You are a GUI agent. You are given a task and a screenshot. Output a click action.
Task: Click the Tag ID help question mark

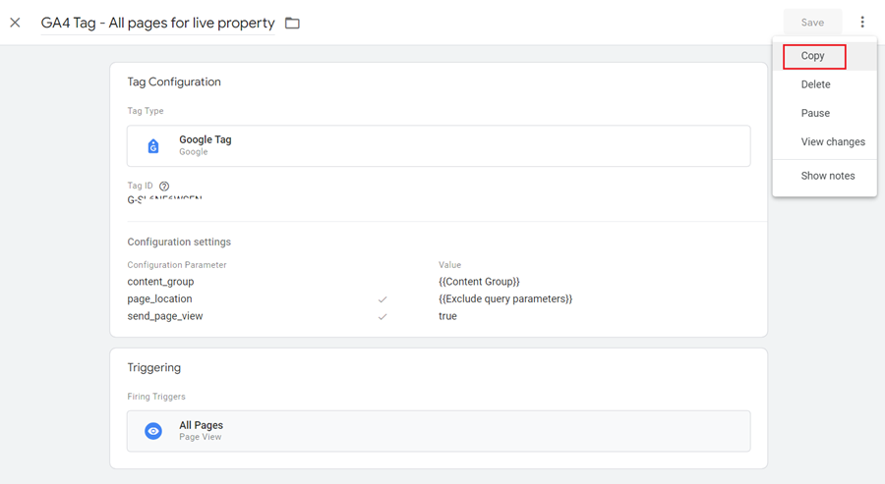(x=164, y=186)
